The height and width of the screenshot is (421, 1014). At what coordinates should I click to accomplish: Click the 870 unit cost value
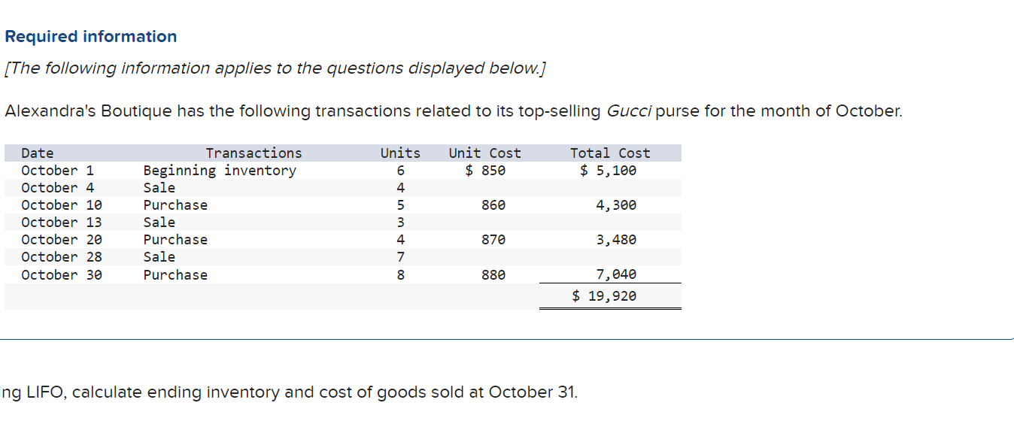point(493,240)
